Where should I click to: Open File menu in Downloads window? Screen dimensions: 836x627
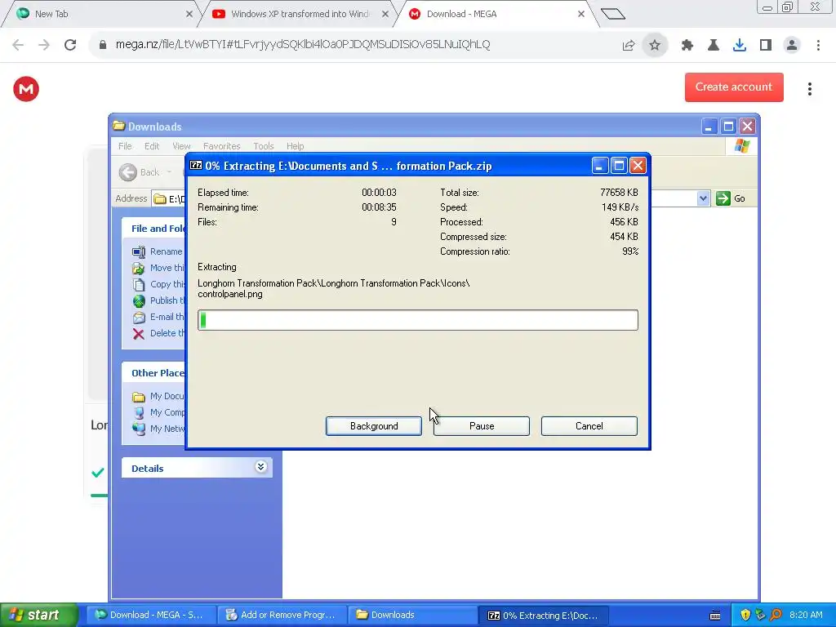[125, 146]
